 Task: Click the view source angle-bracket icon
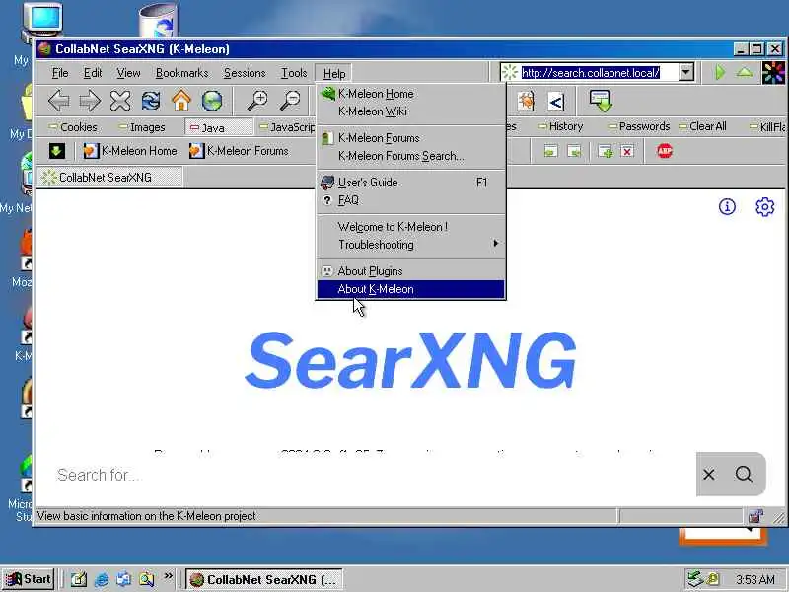pos(555,103)
